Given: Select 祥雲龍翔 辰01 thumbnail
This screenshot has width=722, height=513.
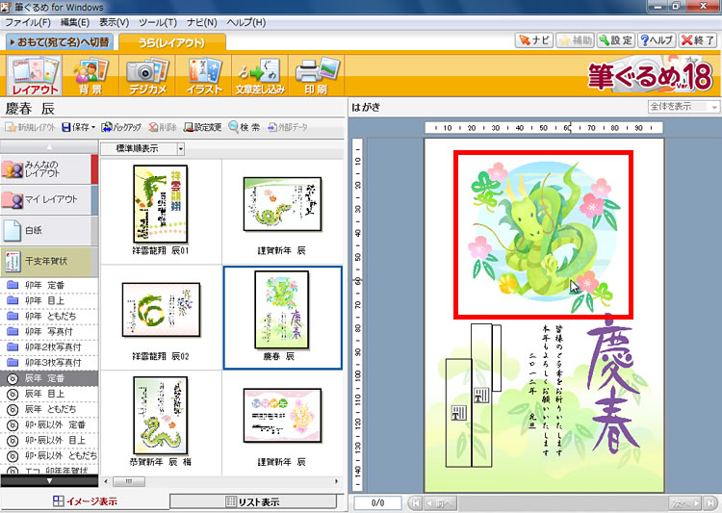Looking at the screenshot, I should pos(160,204).
